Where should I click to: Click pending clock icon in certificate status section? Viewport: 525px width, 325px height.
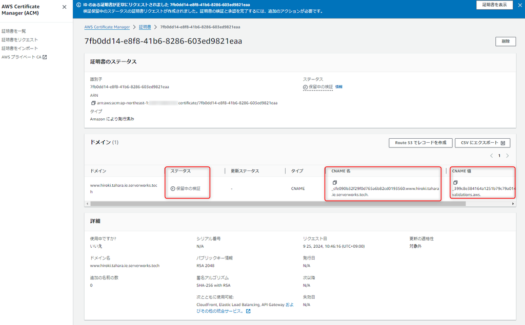point(305,87)
